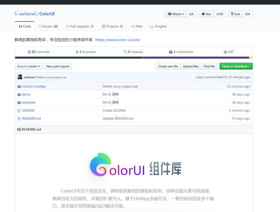
Task: View the 82 commits history
Action: pos(38,52)
